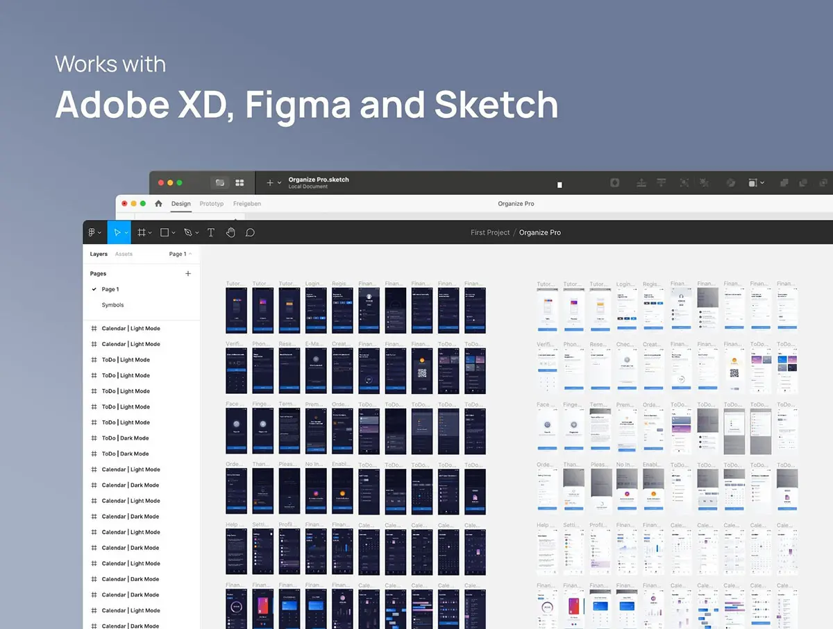This screenshot has width=833, height=629.
Task: Select the Text tool
Action: tap(211, 232)
